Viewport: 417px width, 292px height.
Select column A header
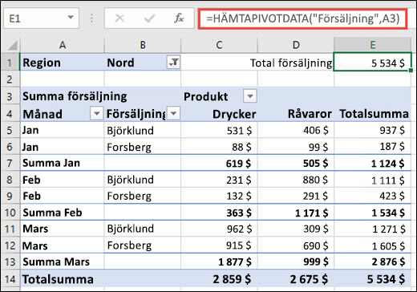click(x=63, y=45)
